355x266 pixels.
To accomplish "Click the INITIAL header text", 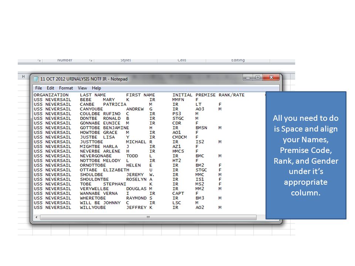I will coord(182,95).
